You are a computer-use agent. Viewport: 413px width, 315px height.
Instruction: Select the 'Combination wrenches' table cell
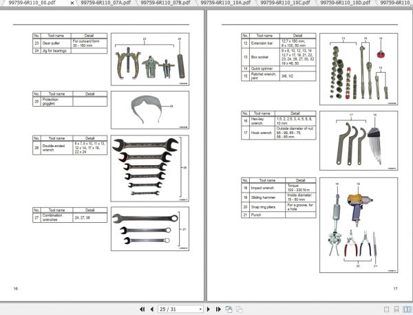[x=56, y=217]
